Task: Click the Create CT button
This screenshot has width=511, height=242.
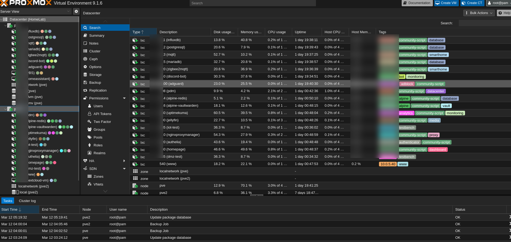Action: click(x=472, y=3)
